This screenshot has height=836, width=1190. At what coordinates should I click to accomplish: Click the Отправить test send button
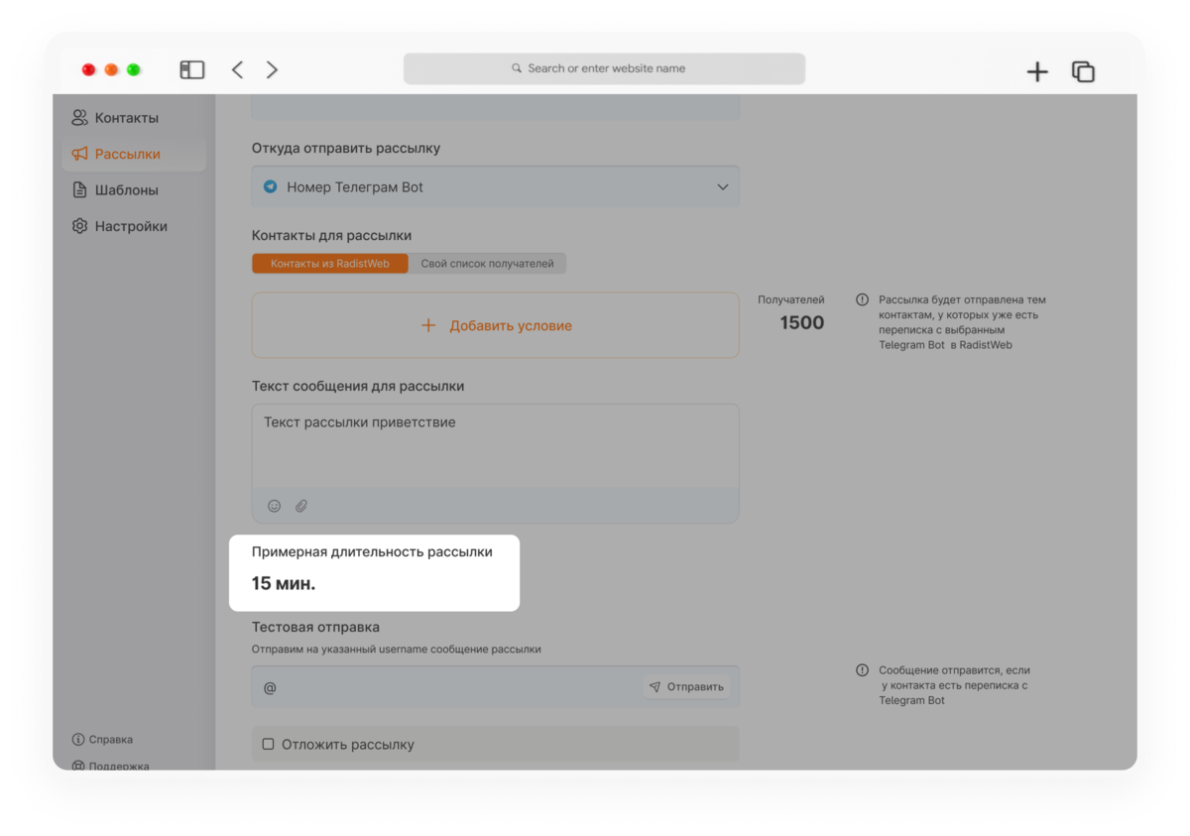click(686, 686)
